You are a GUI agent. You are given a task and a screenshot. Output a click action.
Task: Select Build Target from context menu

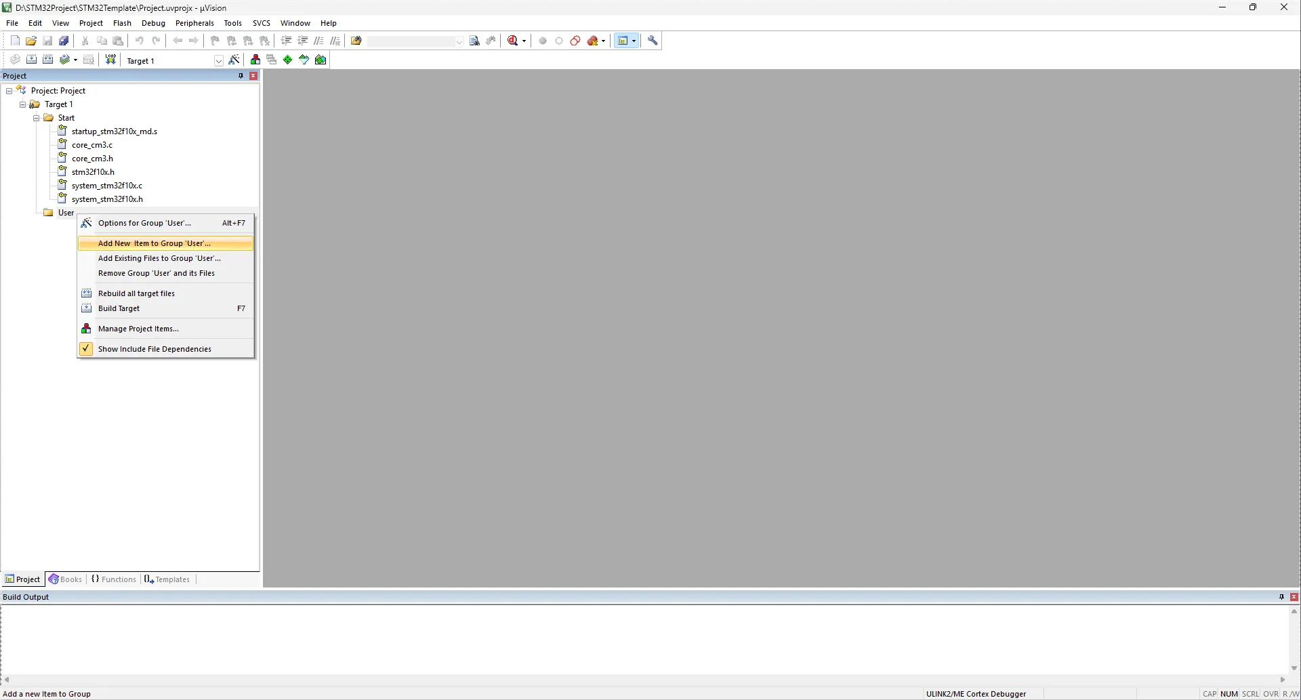pos(166,308)
